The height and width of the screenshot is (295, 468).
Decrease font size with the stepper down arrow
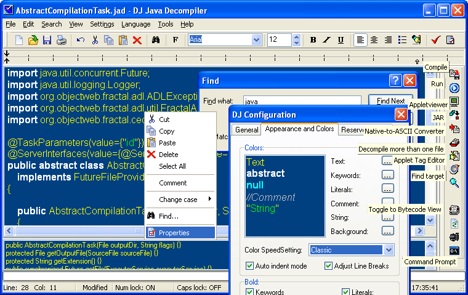(296, 42)
